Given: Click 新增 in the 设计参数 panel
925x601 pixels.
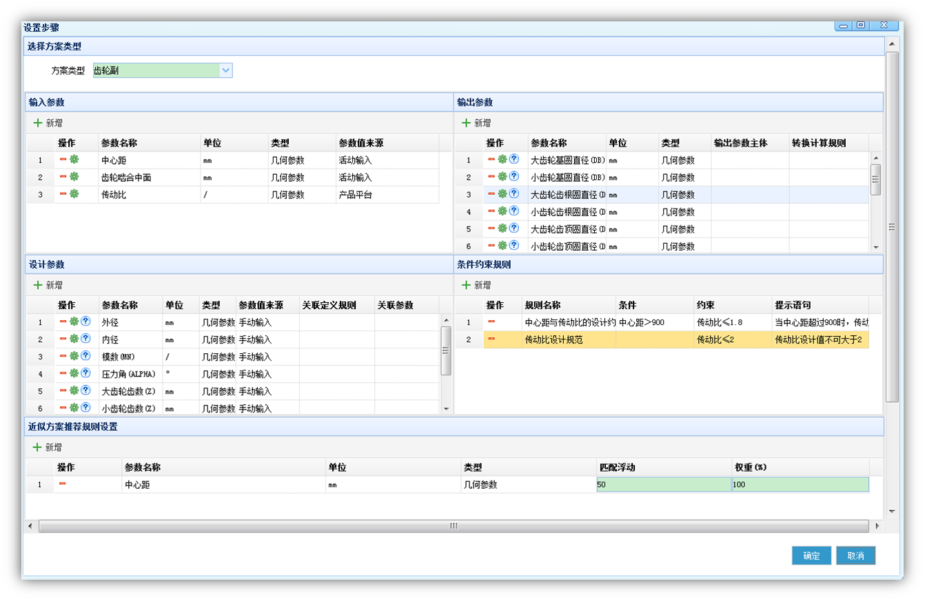Looking at the screenshot, I should [48, 285].
